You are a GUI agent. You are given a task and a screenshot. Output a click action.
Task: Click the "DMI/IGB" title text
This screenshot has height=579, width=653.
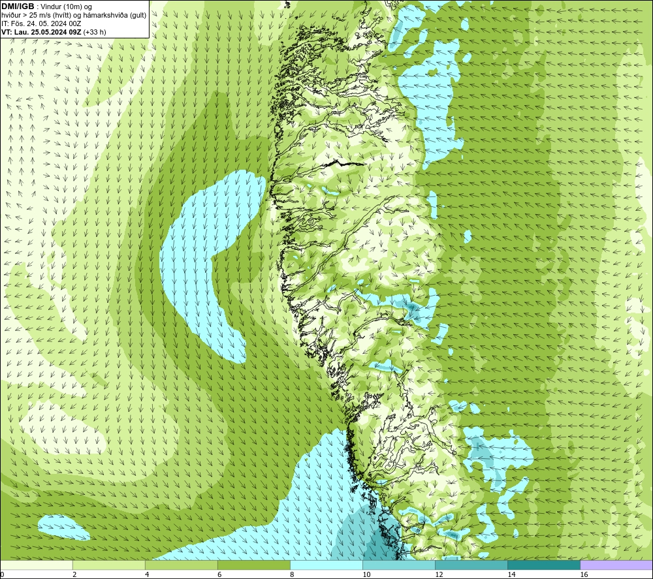pos(18,7)
